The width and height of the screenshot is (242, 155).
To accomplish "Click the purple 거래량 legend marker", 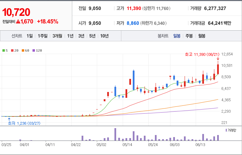I will 226,130.
